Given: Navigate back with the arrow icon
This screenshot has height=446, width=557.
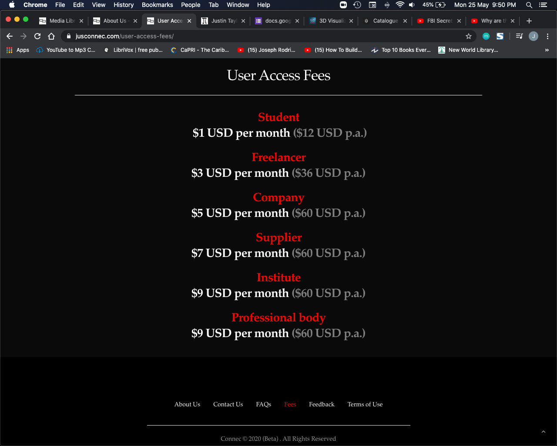Looking at the screenshot, I should click(x=10, y=36).
